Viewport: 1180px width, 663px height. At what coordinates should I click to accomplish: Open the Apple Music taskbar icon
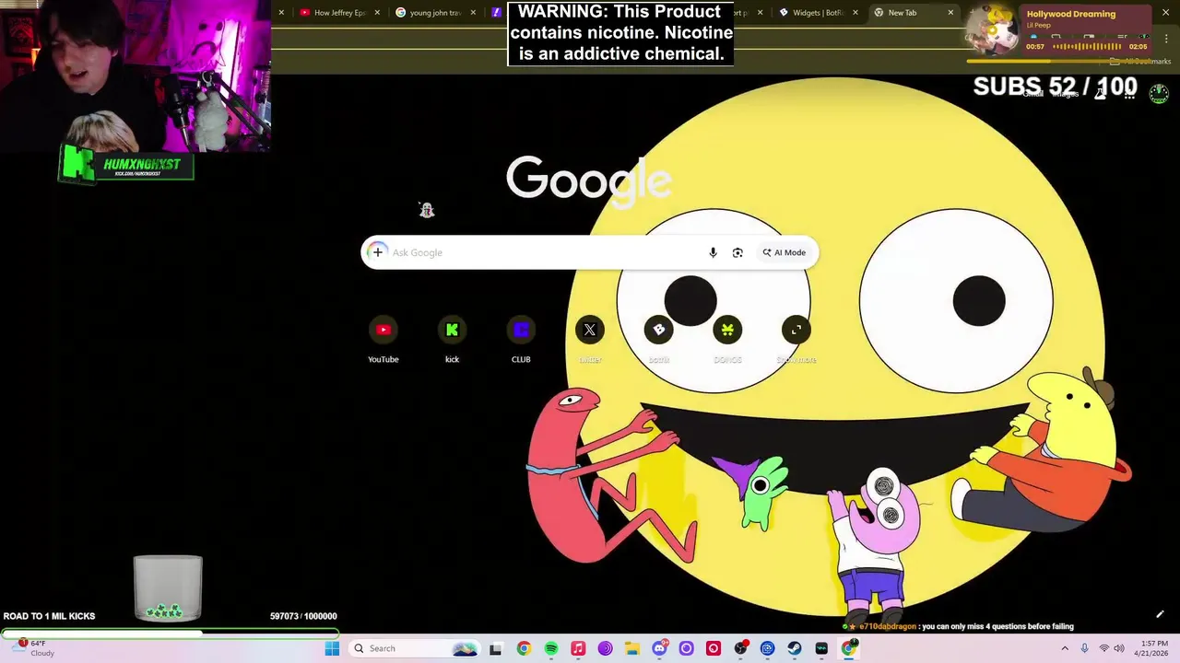point(578,648)
